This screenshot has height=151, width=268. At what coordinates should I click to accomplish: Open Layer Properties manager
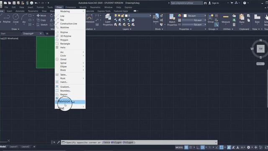[x=108, y=20]
